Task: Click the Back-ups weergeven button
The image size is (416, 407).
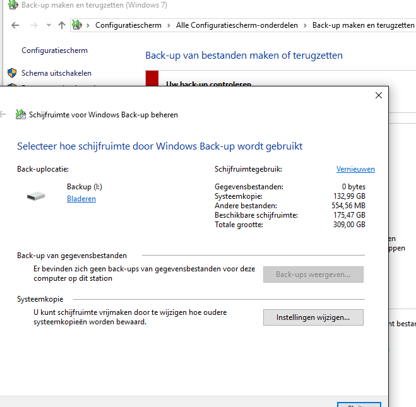Action: point(313,274)
